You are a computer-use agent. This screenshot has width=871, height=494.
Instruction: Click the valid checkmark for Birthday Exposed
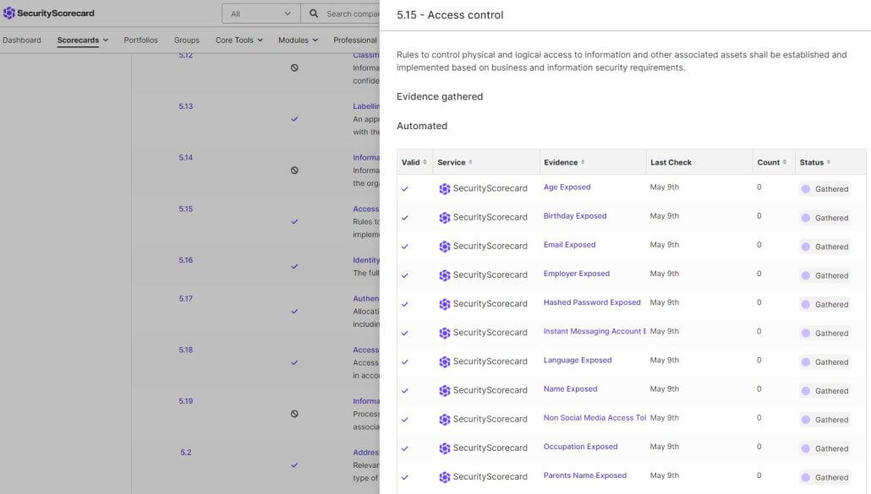(x=405, y=218)
